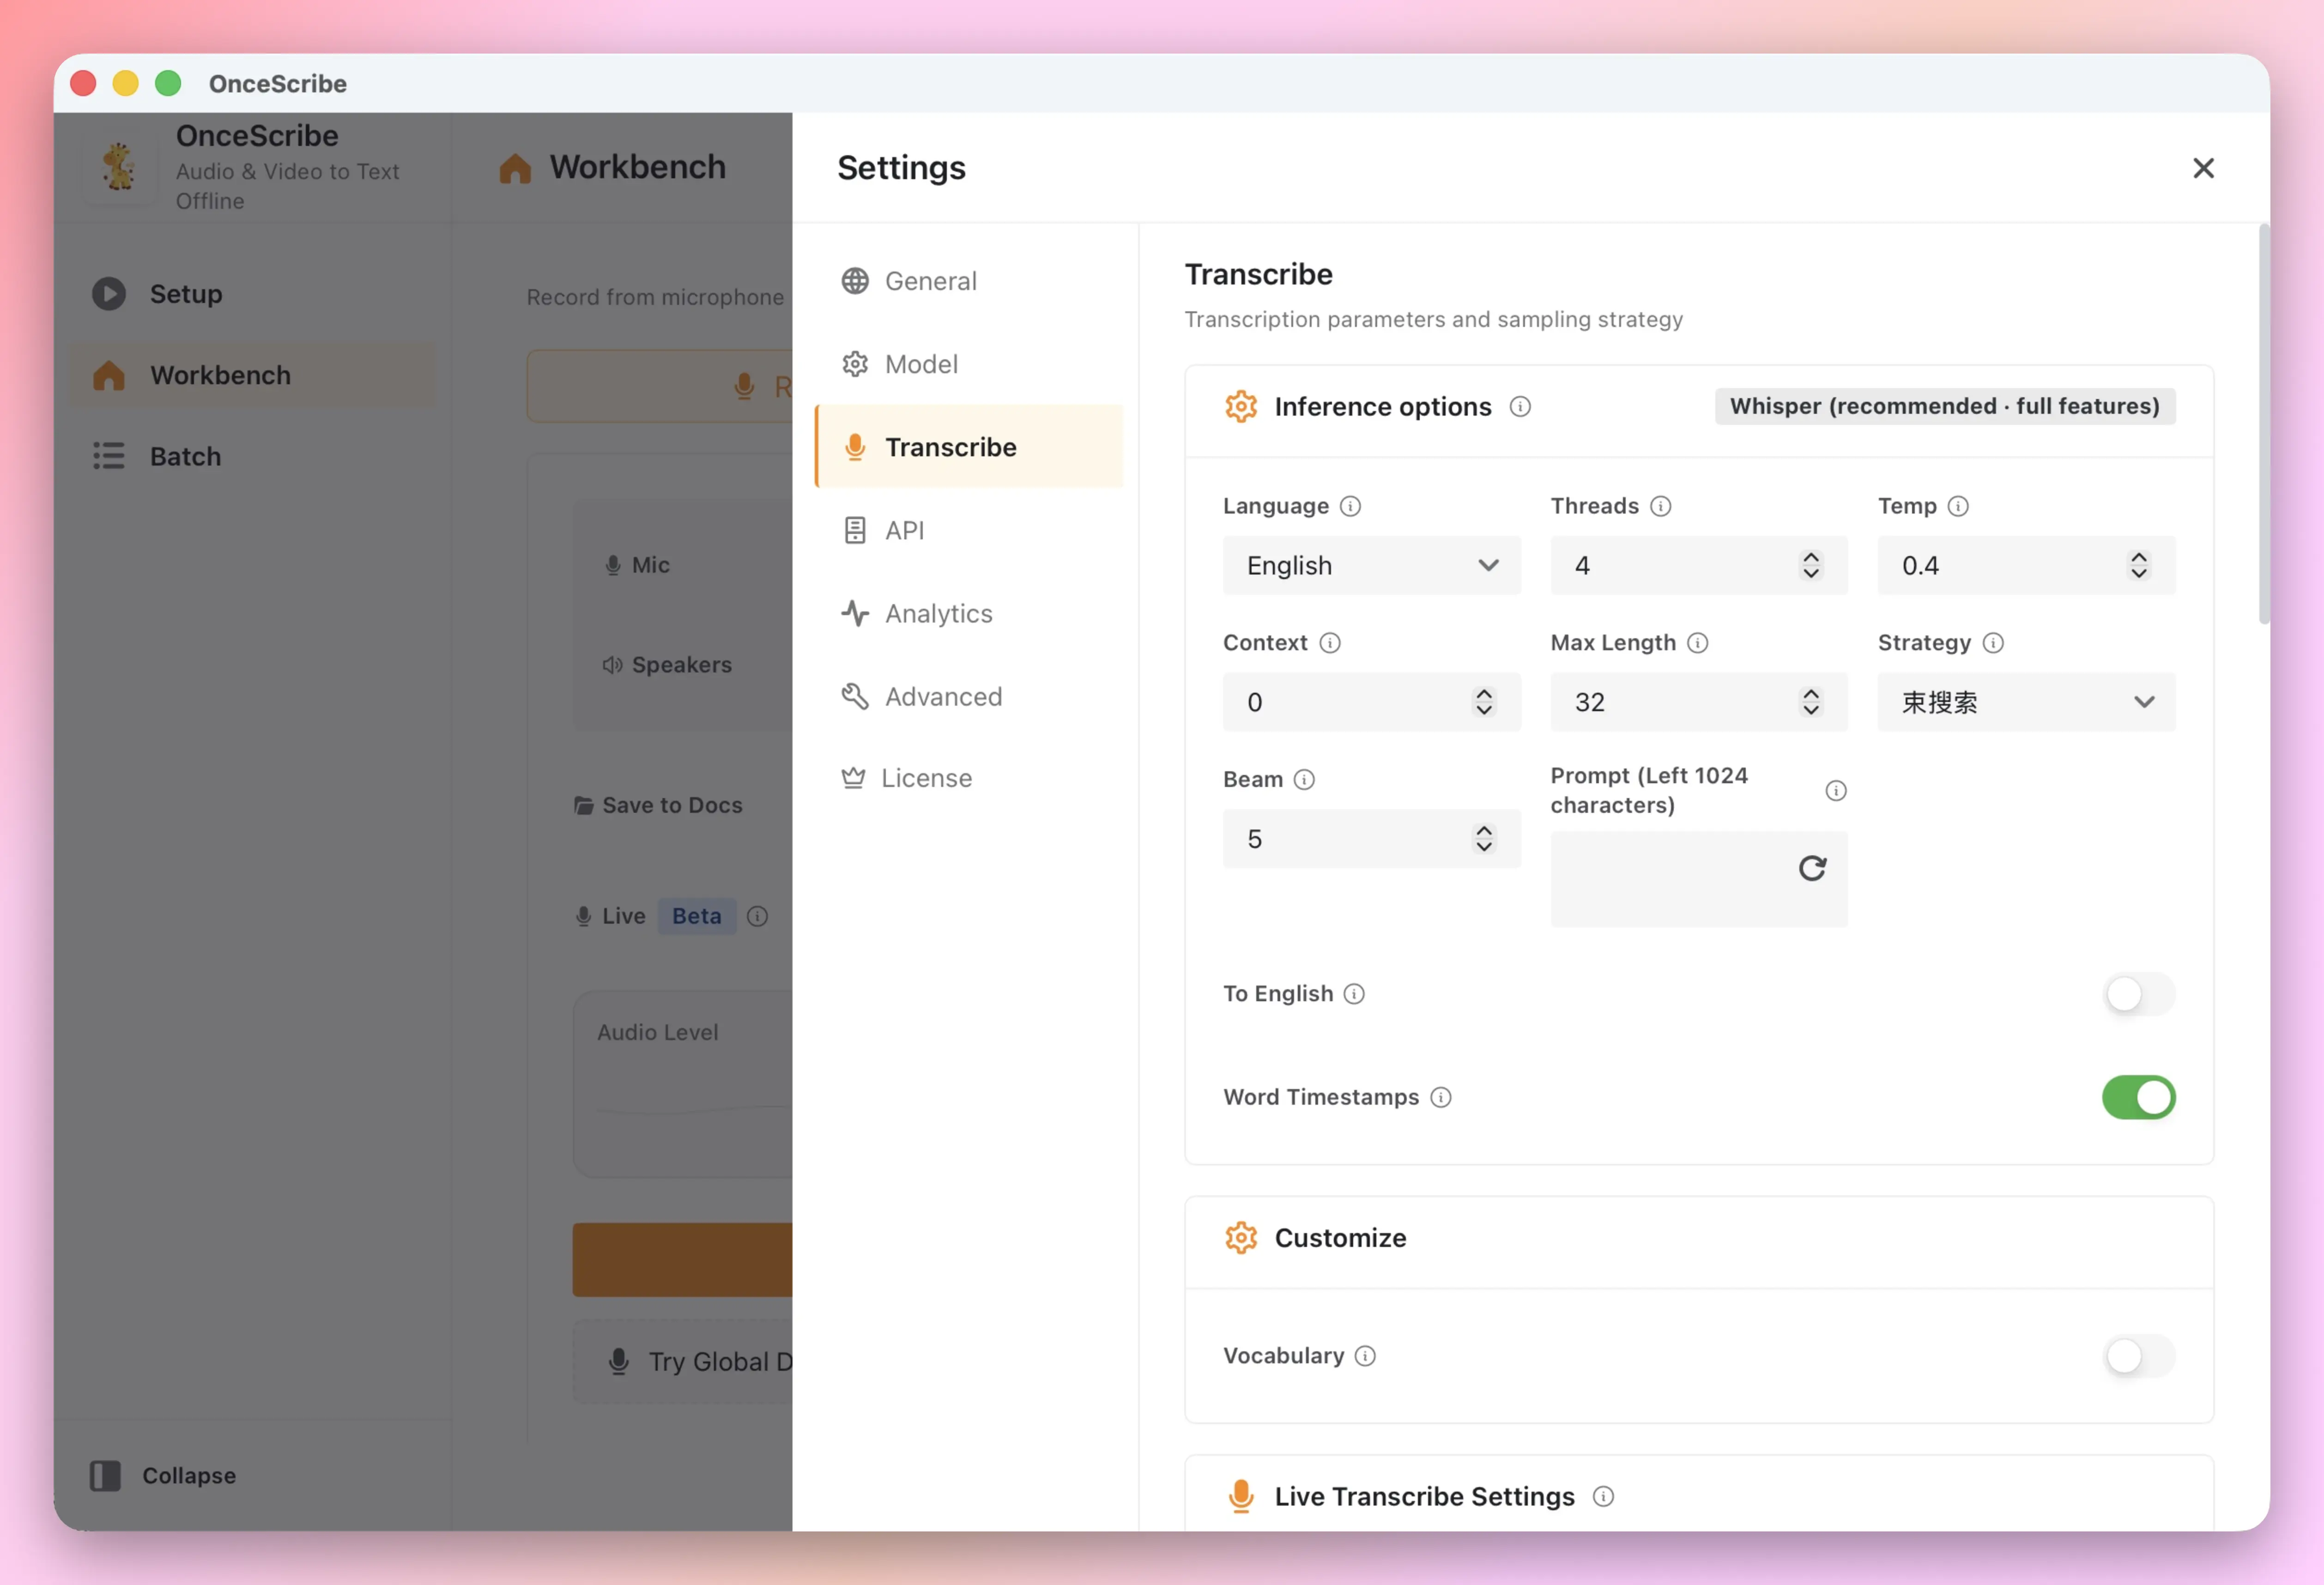Click the Strategy info icon
This screenshot has height=1585, width=2324.
pyautogui.click(x=1992, y=643)
